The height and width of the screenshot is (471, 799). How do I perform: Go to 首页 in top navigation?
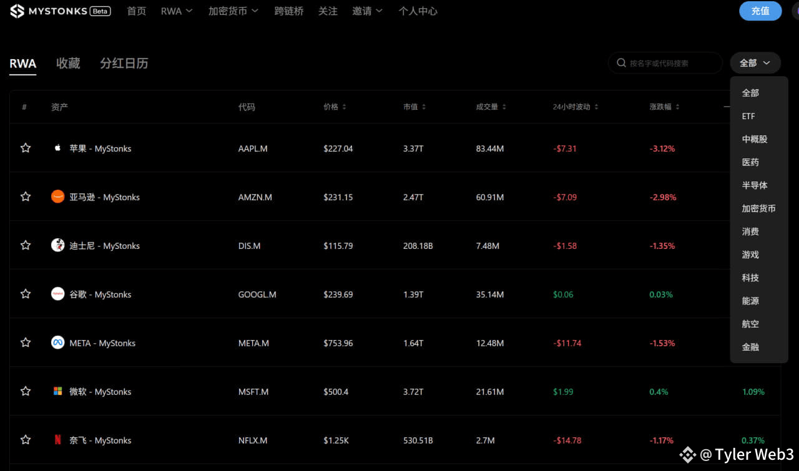[136, 11]
